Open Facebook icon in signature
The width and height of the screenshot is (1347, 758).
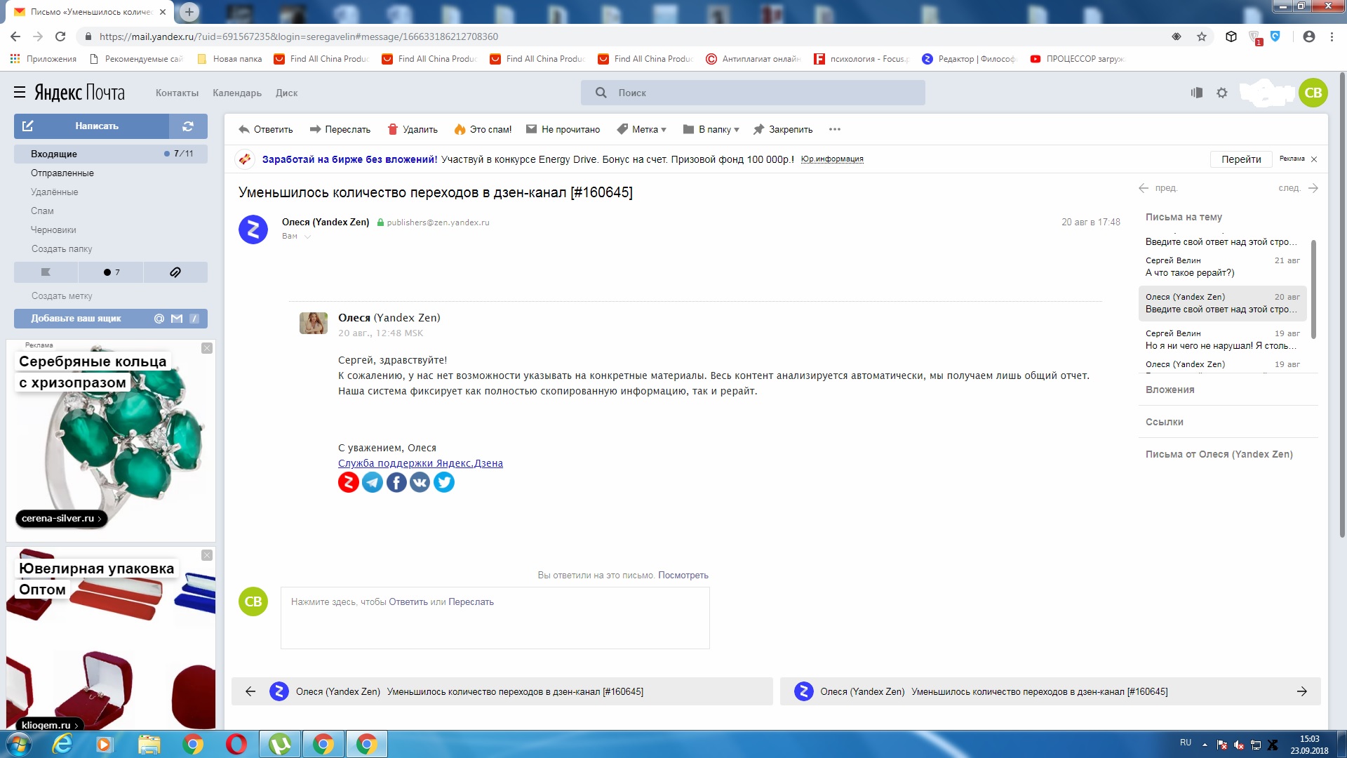tap(396, 482)
